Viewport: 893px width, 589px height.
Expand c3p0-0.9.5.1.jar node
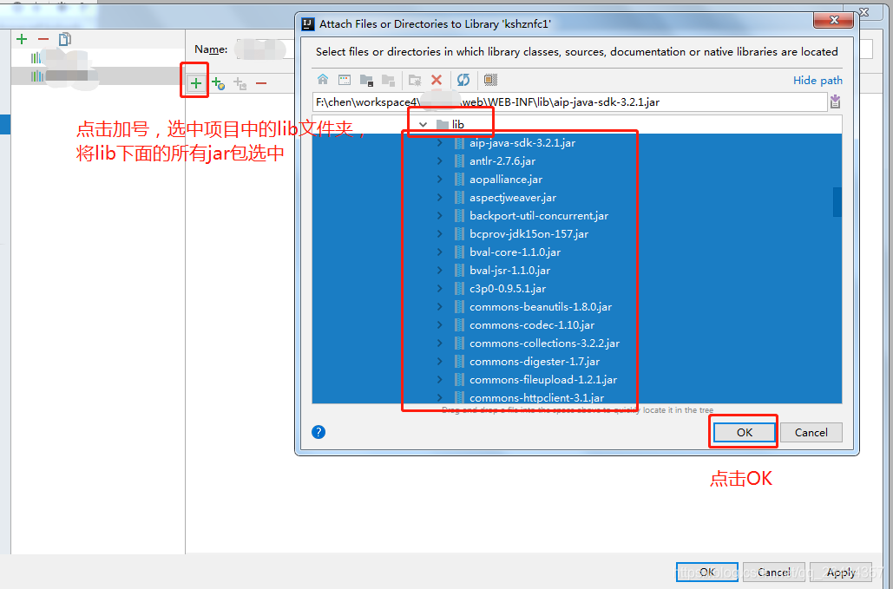point(440,289)
